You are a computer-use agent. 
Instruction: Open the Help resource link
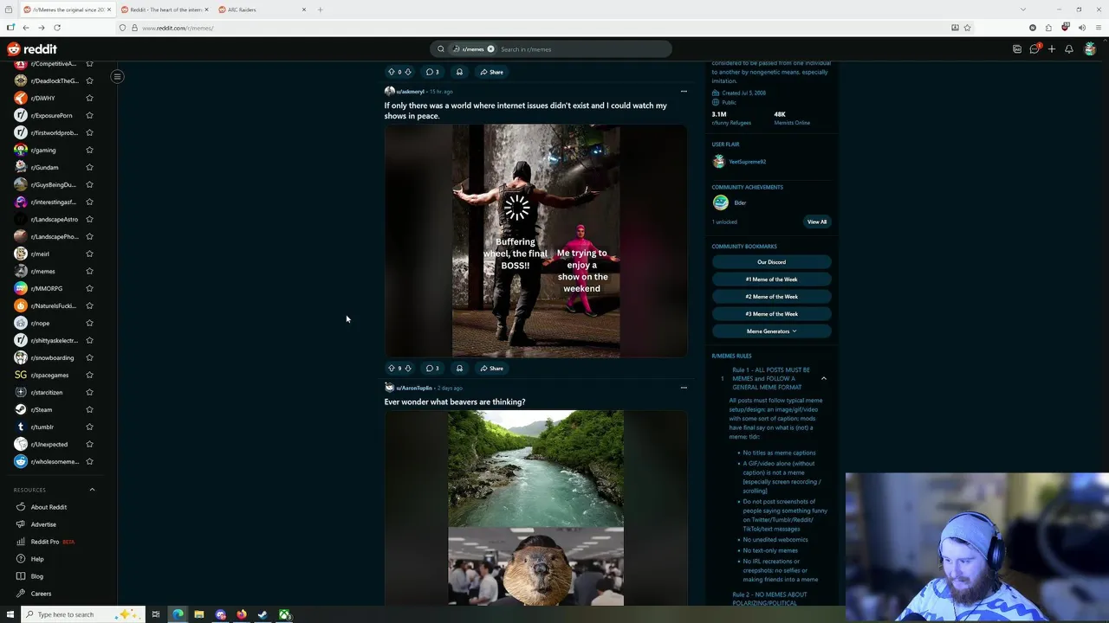(x=37, y=559)
